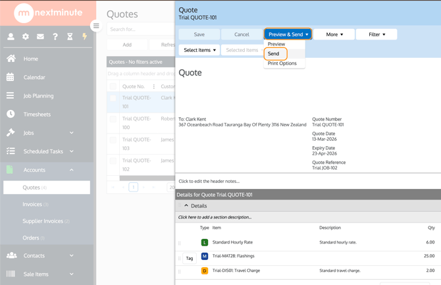This screenshot has width=441, height=285.
Task: Click to edit the header notes field
Action: (x=209, y=181)
